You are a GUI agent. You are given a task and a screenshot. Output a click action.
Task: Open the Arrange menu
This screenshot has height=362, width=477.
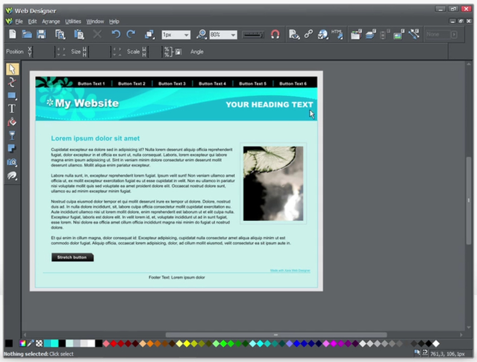coord(51,21)
